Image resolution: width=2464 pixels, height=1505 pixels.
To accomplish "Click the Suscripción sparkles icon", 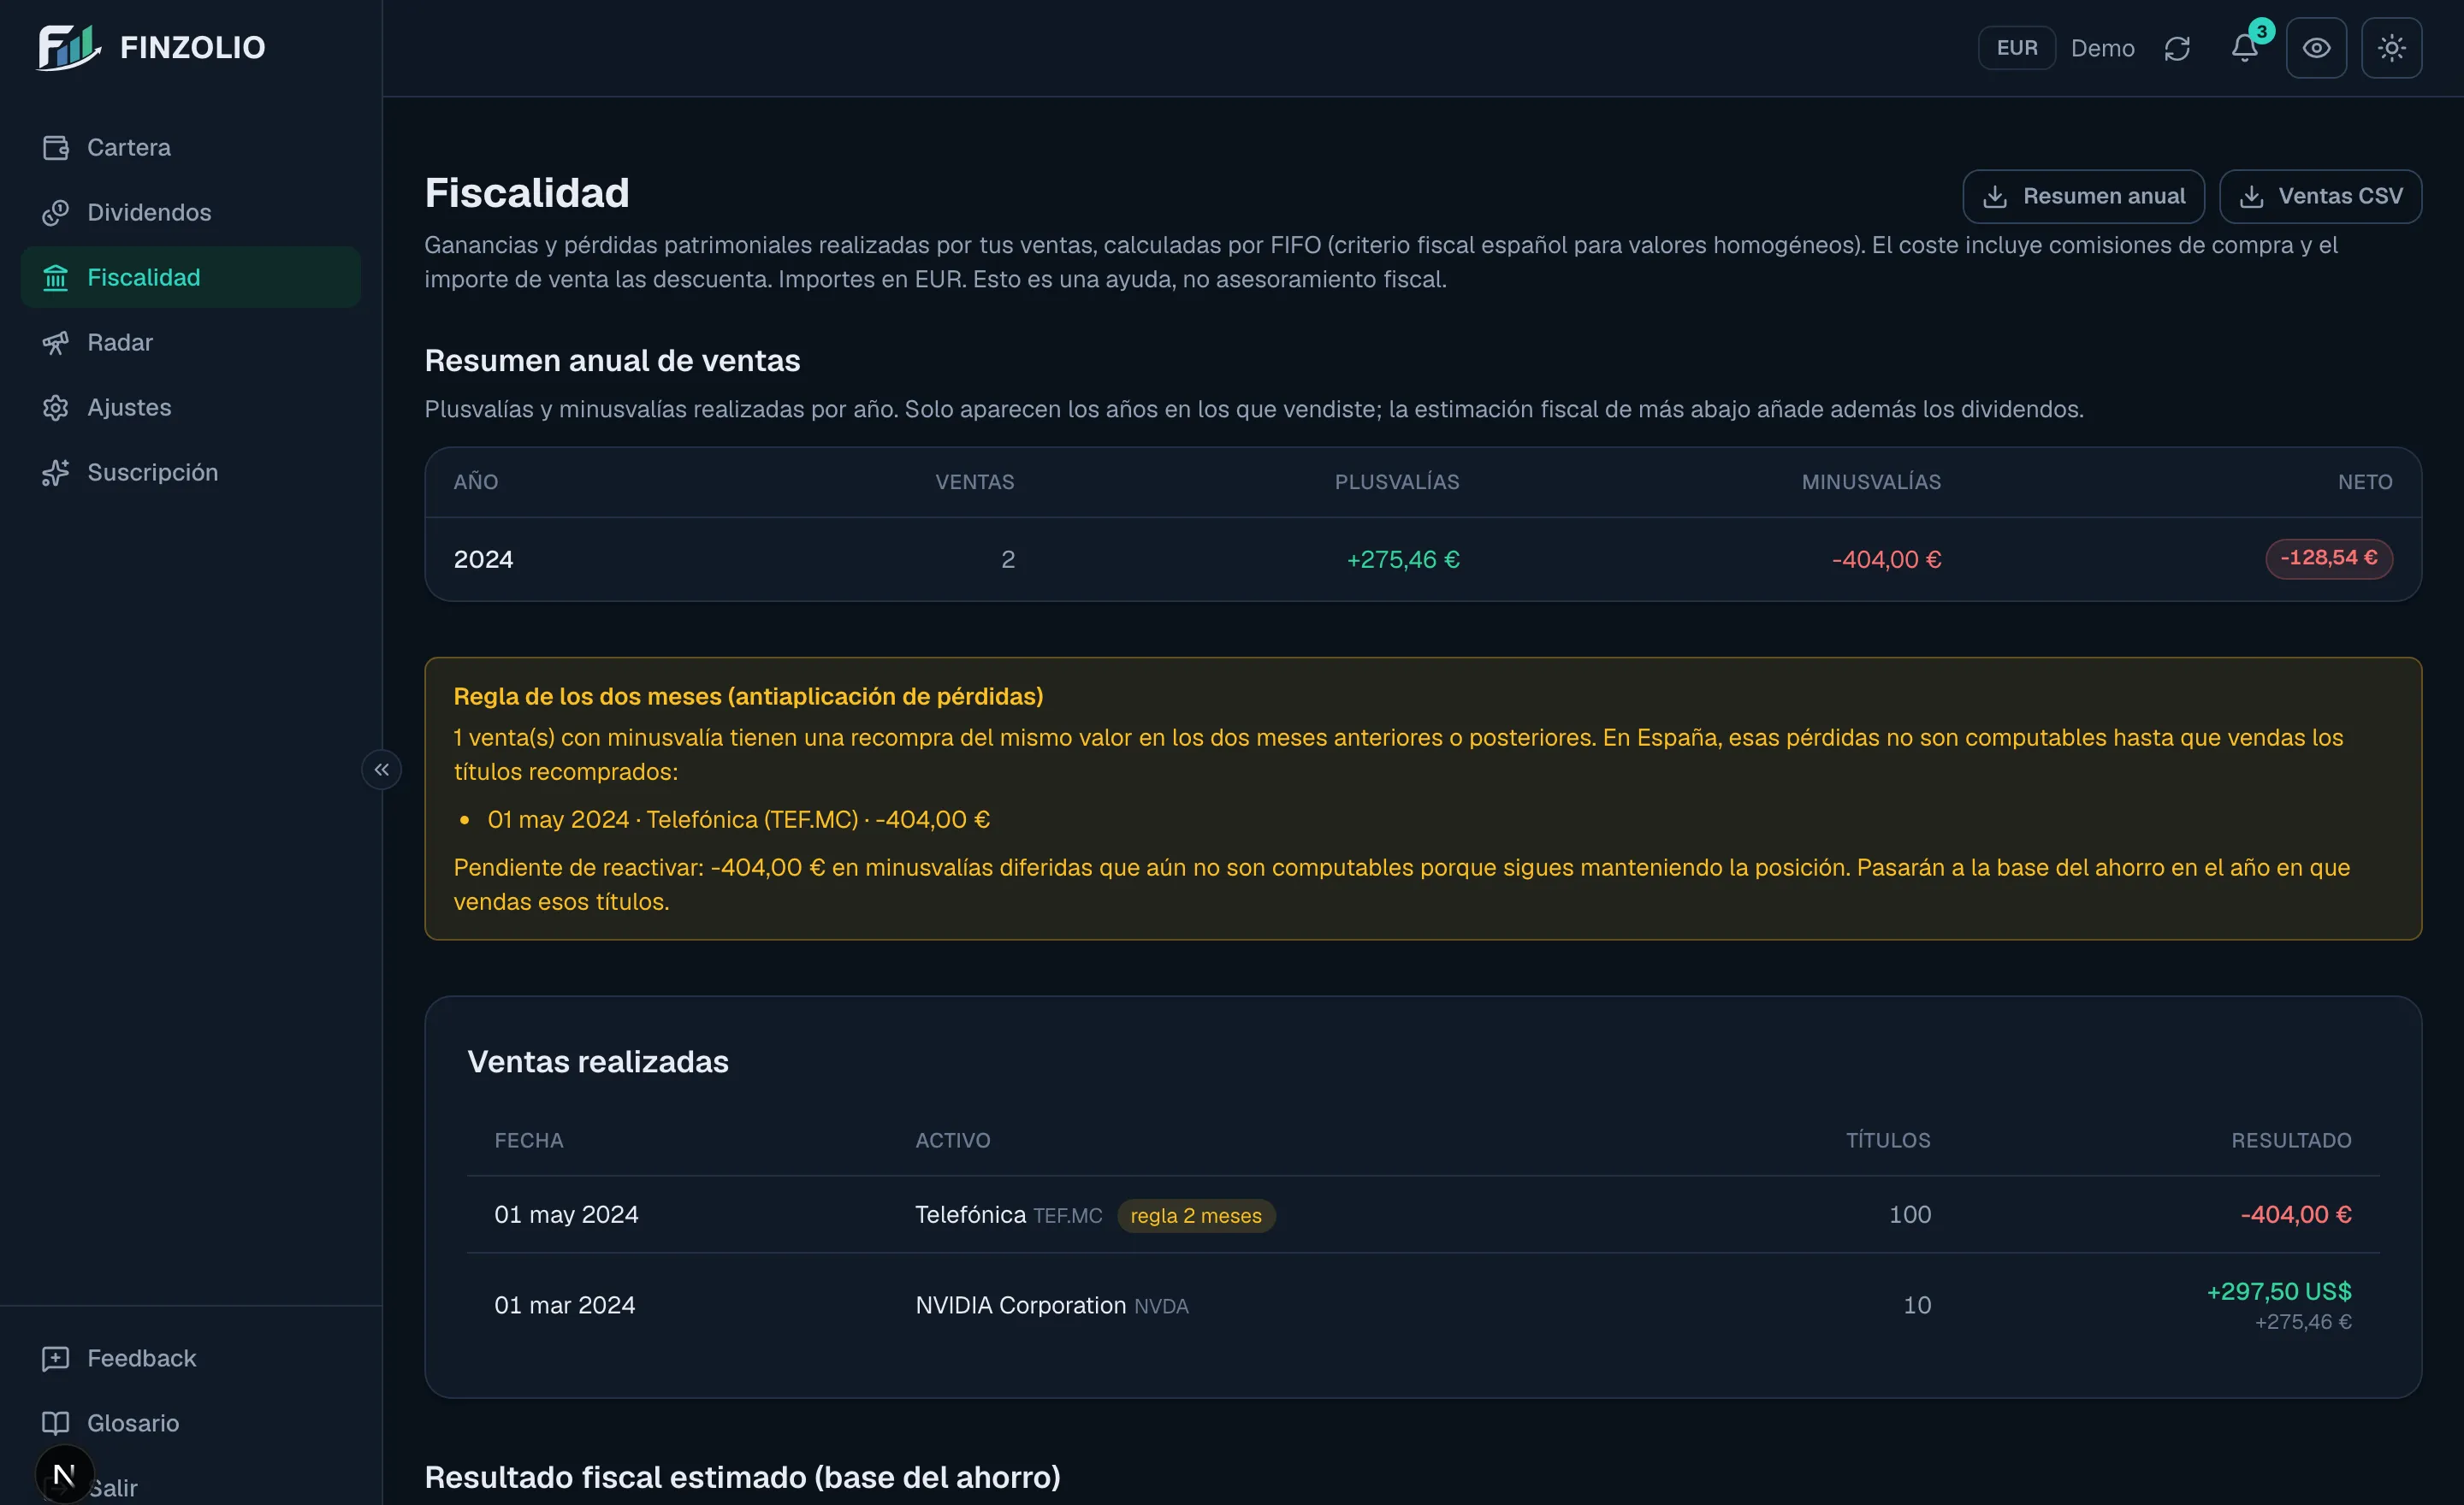I will tap(56, 472).
